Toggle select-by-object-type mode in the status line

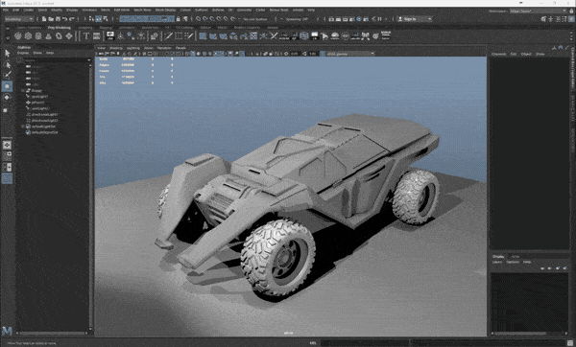click(x=99, y=19)
